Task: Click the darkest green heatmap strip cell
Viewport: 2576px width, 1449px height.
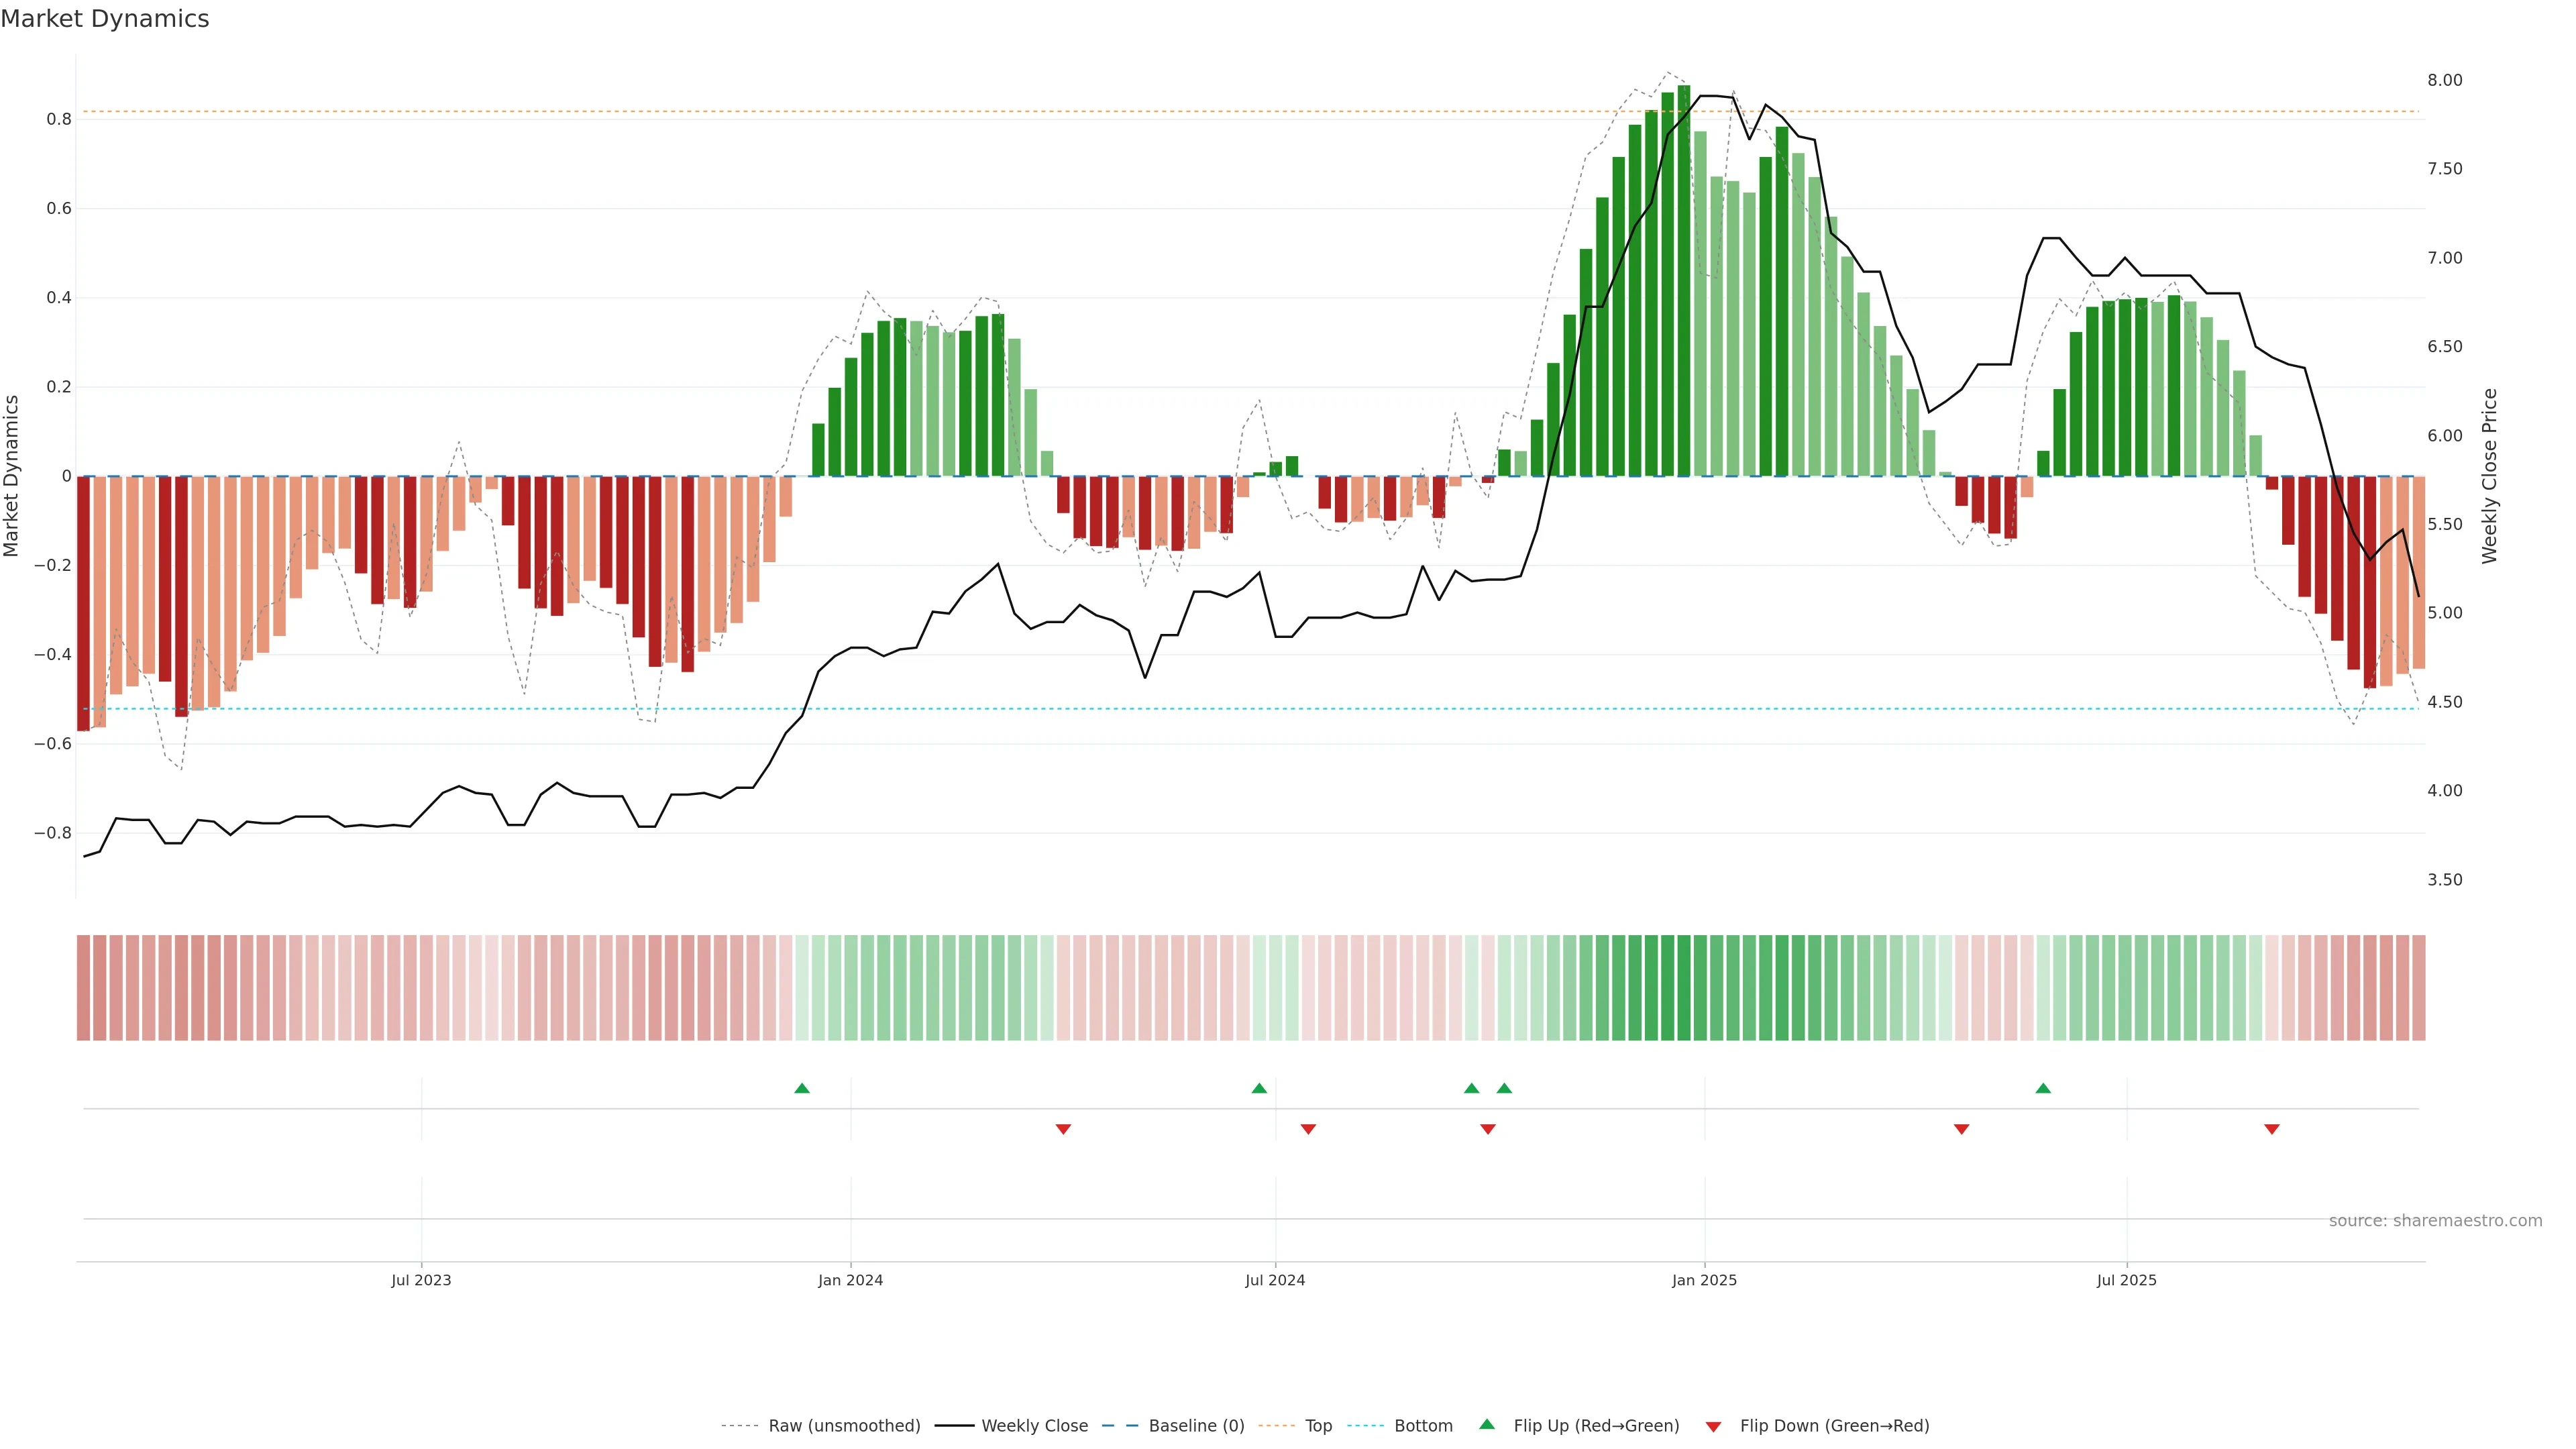Action: click(1684, 988)
